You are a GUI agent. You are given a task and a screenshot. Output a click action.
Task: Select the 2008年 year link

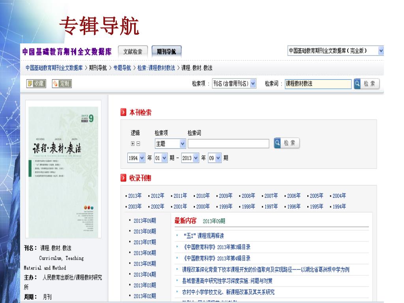(x=248, y=196)
